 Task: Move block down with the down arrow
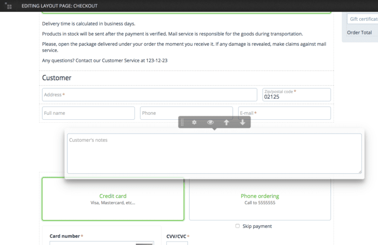click(243, 123)
